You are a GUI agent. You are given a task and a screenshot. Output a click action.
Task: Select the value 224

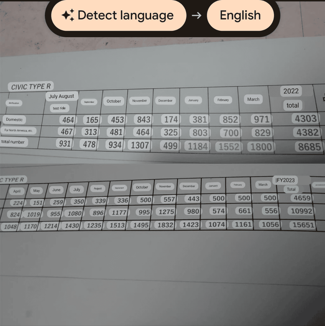tap(17, 203)
